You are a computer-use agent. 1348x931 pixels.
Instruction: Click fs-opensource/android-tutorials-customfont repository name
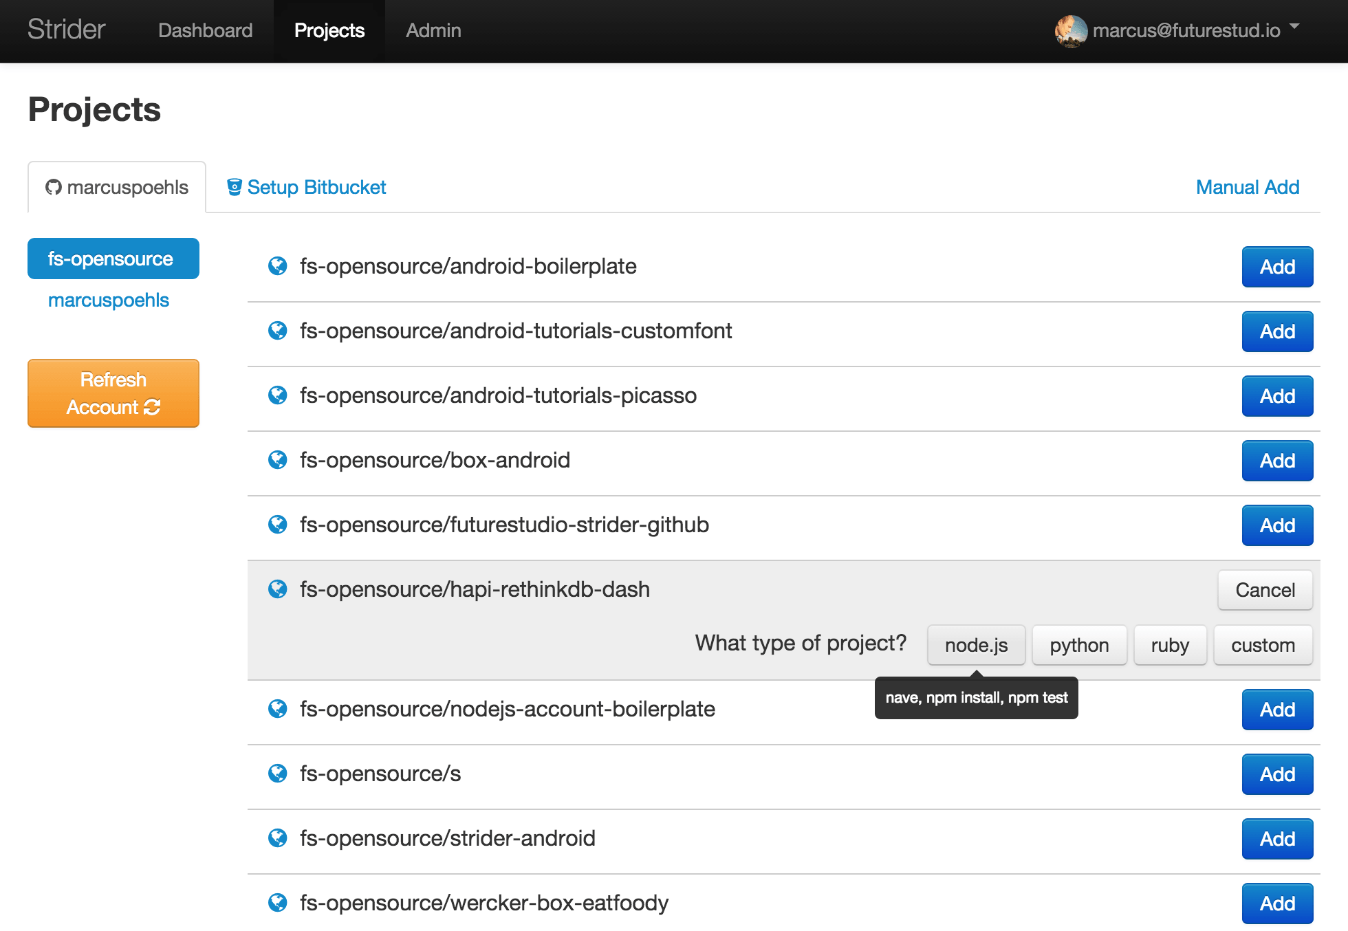tap(516, 331)
